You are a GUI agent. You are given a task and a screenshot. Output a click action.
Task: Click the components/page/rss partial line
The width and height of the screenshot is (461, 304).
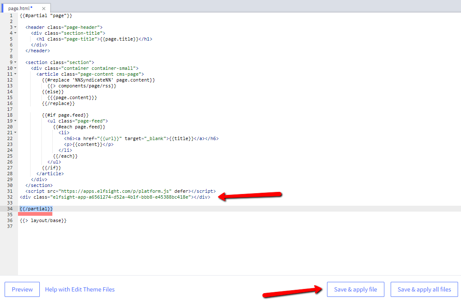pos(82,86)
